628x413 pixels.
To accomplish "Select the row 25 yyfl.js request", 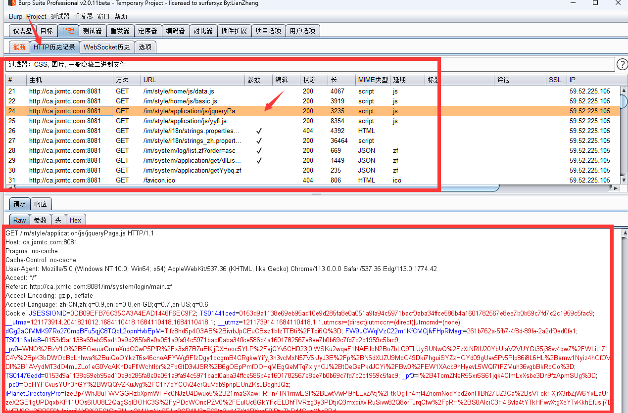I will pos(184,121).
